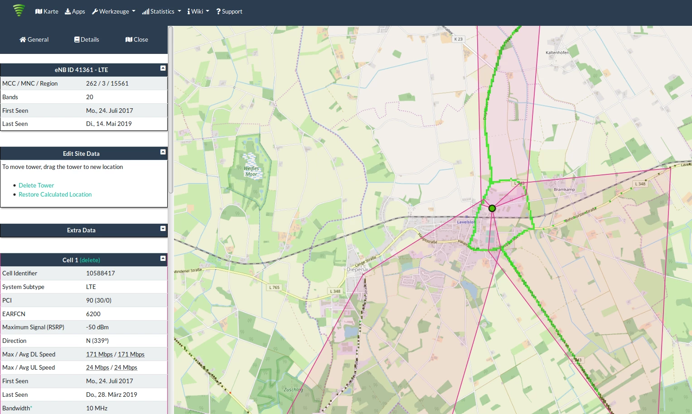Close the tower info panel
This screenshot has height=414, width=692.
137,39
